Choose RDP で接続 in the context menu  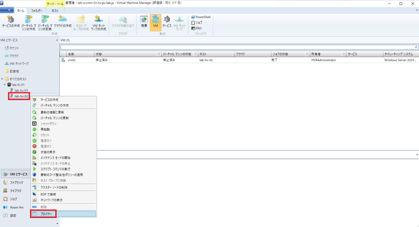pyautogui.click(x=64, y=194)
